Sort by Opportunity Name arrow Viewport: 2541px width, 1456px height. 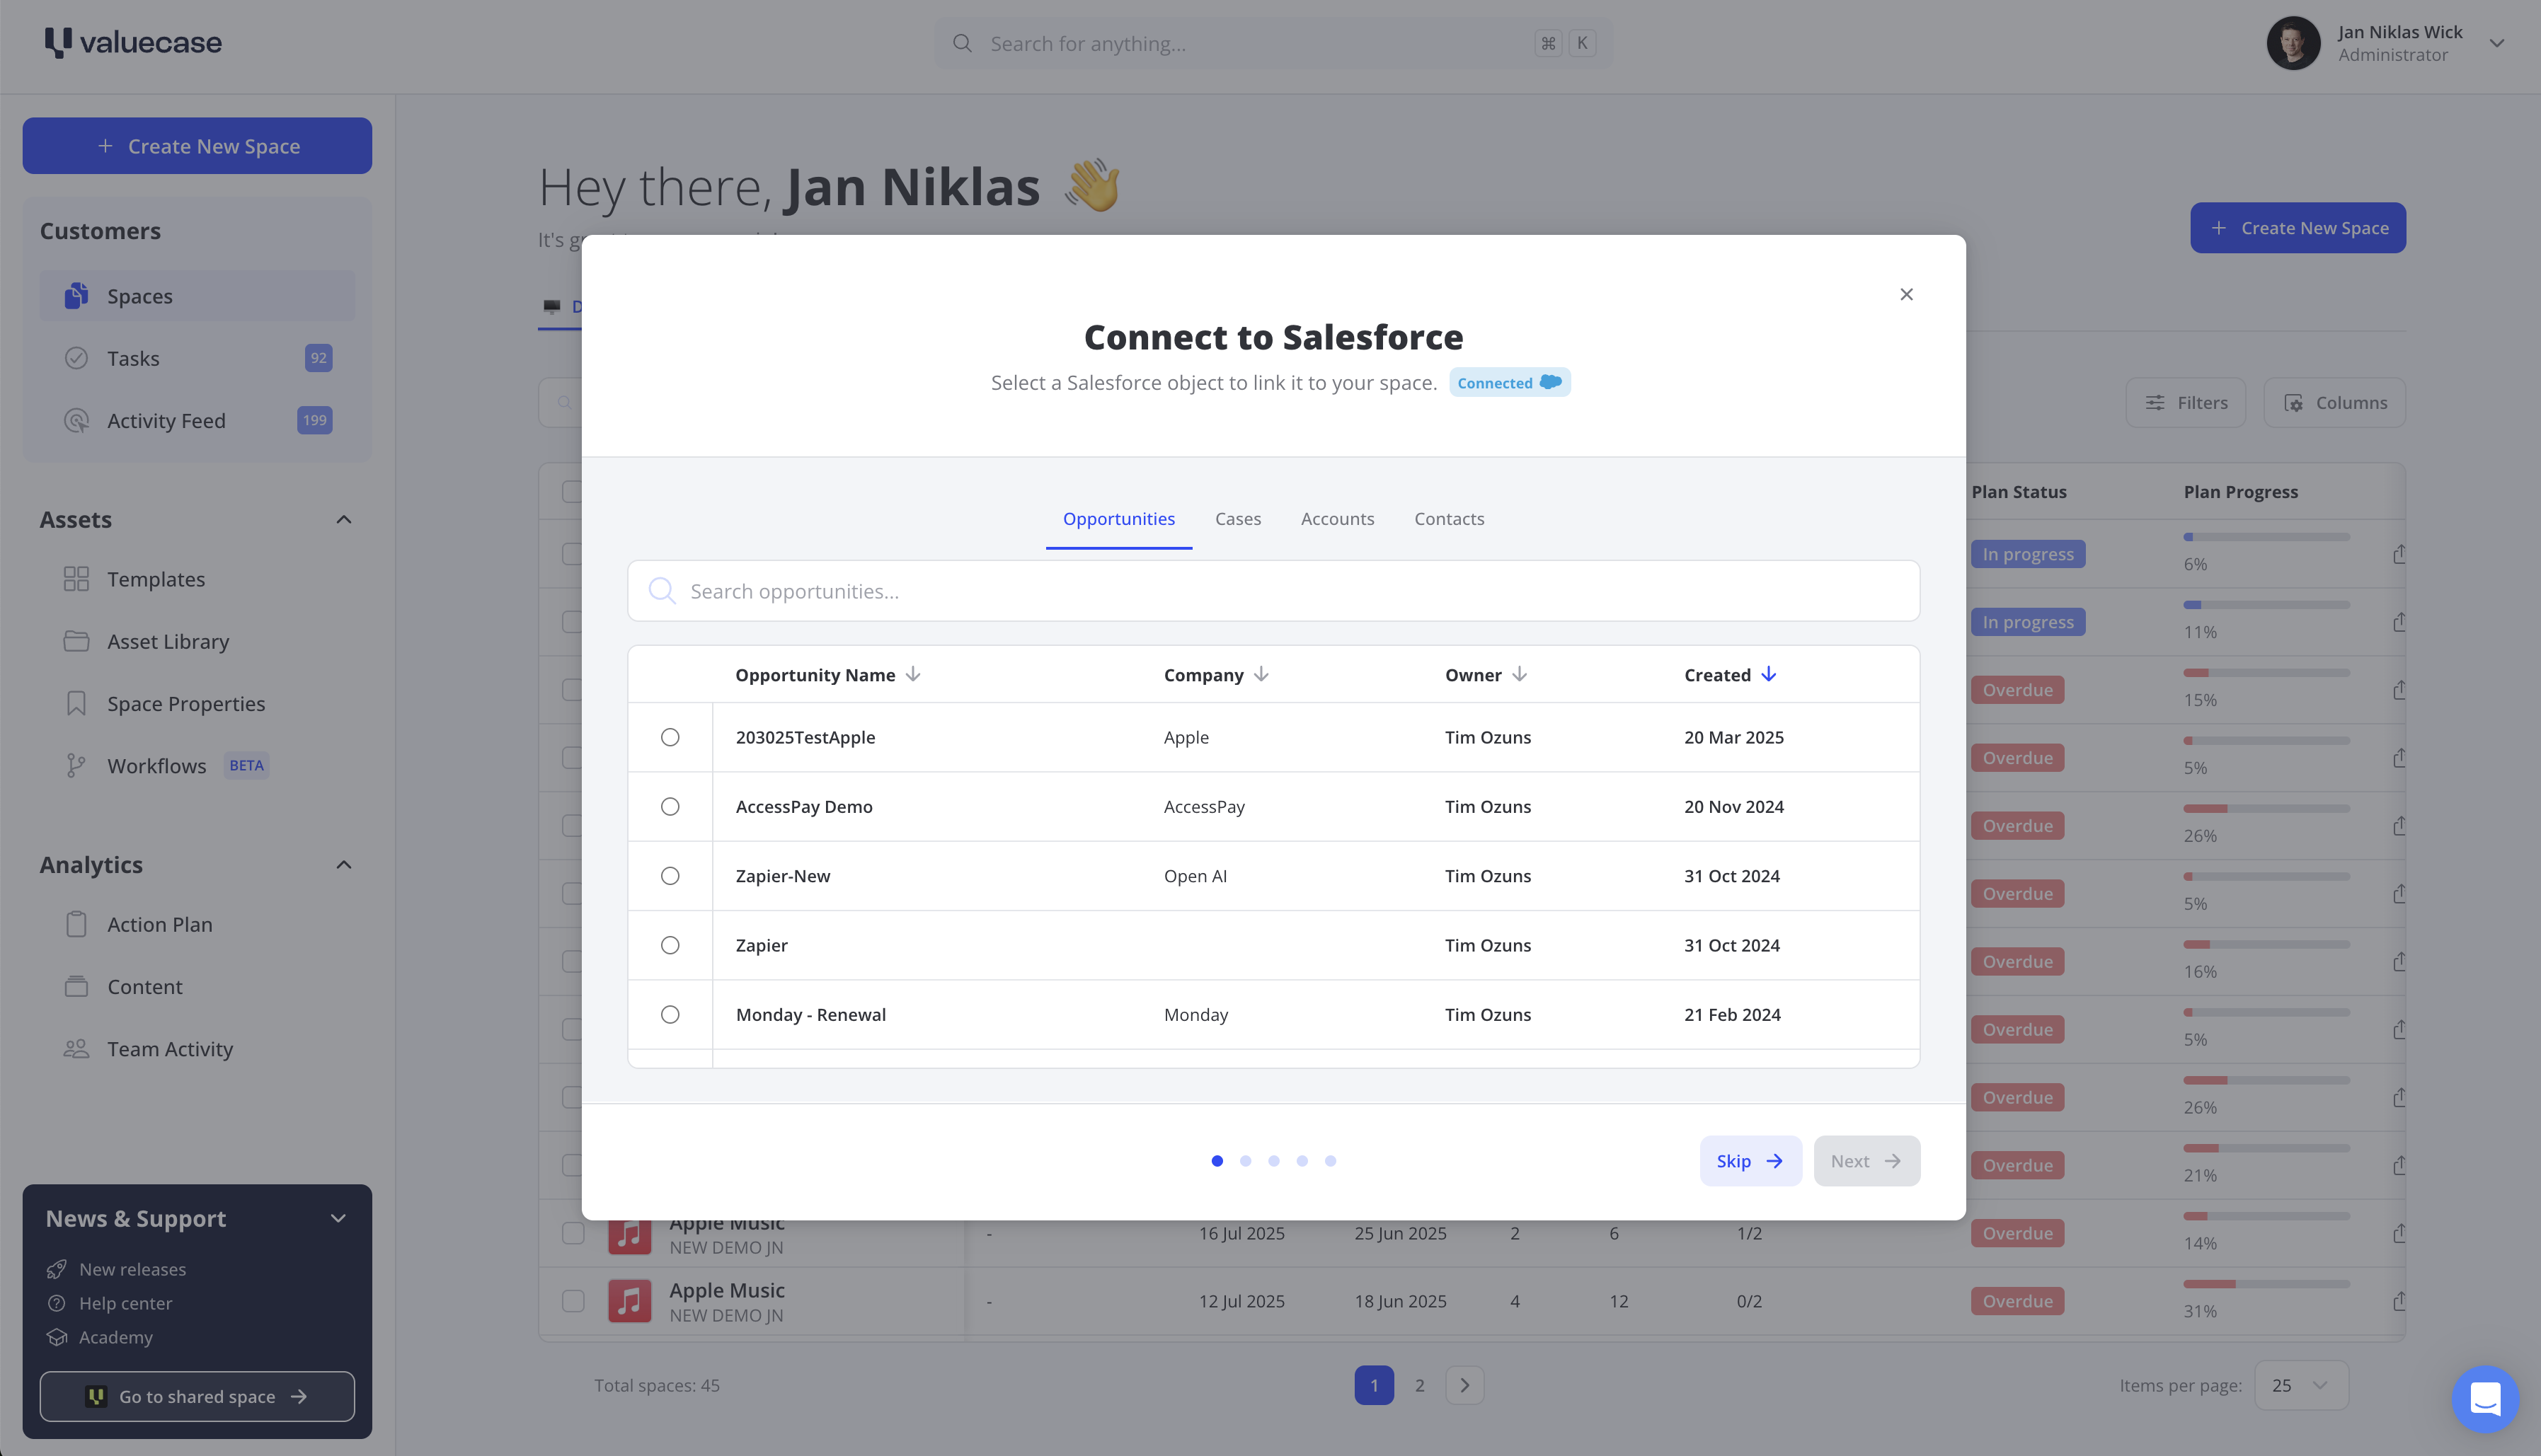tap(913, 675)
